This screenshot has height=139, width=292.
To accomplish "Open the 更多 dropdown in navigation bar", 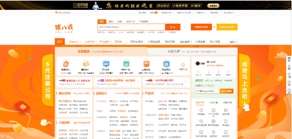I will point(233,42).
